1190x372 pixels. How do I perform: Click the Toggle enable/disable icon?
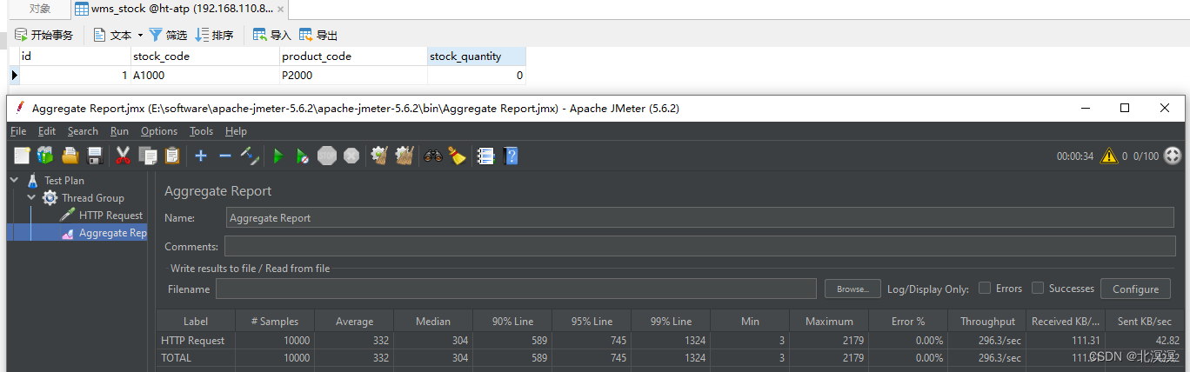tap(250, 156)
